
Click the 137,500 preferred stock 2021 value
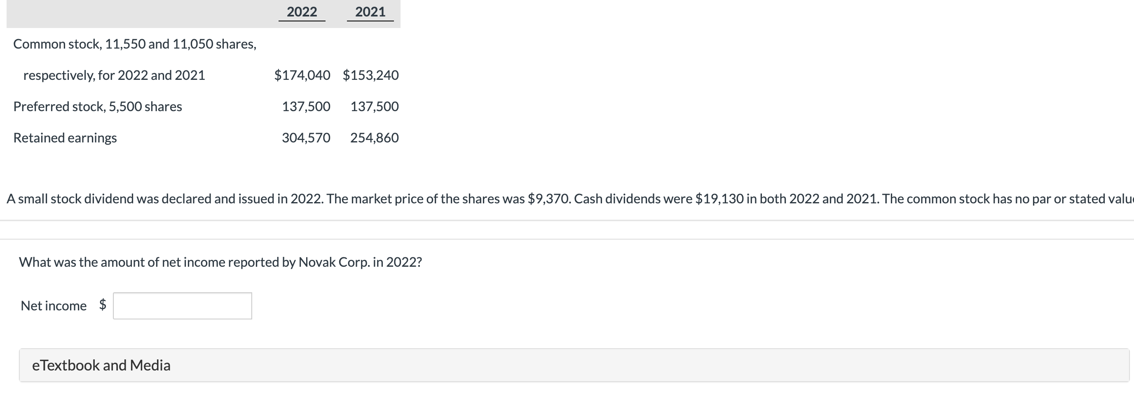tap(375, 106)
